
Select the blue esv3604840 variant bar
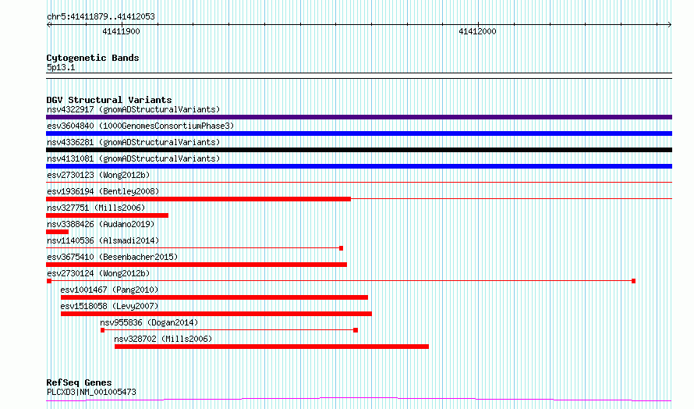tap(359, 133)
